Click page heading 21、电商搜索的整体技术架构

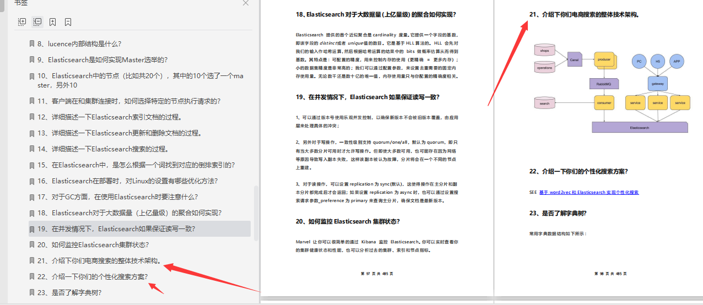coord(584,14)
